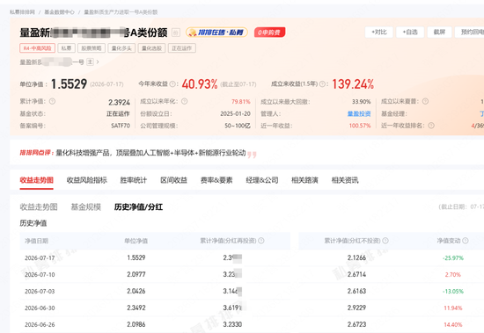
Task: Switch to 区间收益 tab
Action: tap(173, 180)
